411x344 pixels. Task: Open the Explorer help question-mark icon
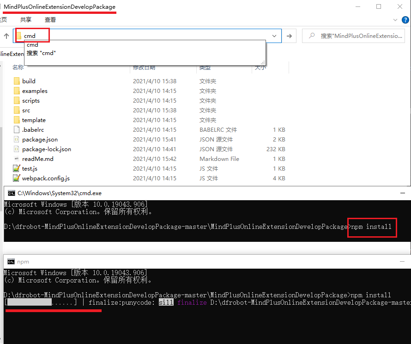coord(405,20)
